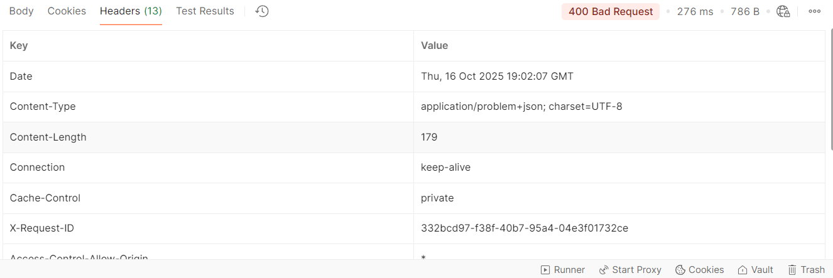This screenshot has height=278, width=833.
Task: Click the Content-Length key cell
Action: pos(48,137)
